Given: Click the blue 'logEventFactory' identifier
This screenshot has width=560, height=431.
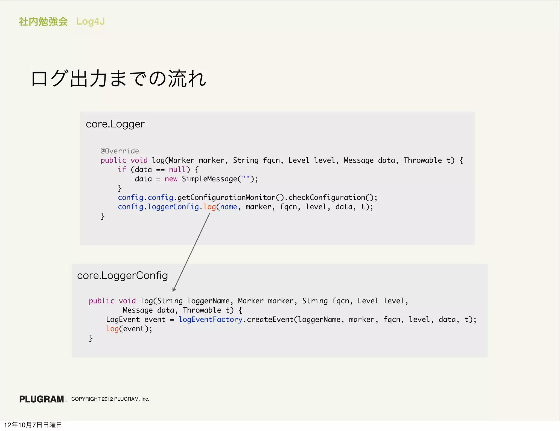Looking at the screenshot, I should [x=211, y=320].
